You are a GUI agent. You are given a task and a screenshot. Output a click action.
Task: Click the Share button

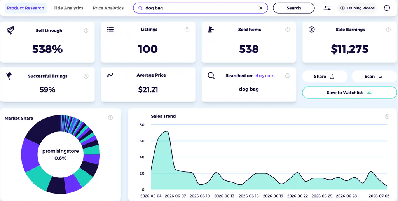pyautogui.click(x=325, y=76)
